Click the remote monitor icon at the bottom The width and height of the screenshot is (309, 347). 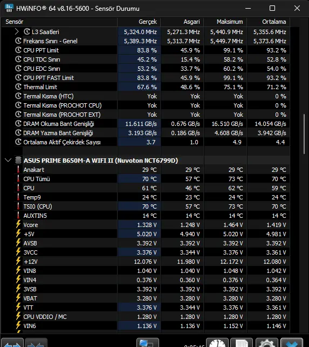tap(148, 343)
